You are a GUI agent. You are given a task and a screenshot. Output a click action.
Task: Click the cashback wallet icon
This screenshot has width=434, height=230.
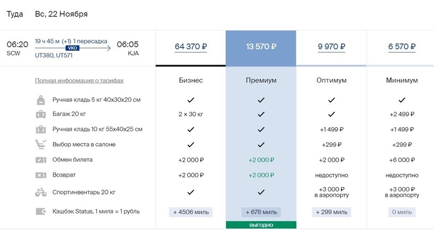click(x=41, y=211)
